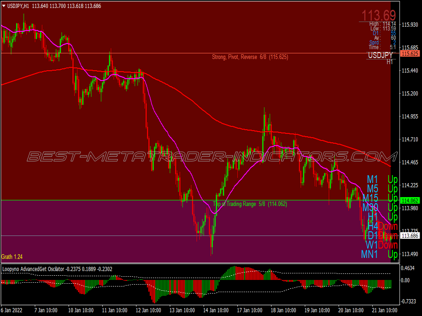422x316 pixels.
Task: Click the 'Time : 5:1' info line
Action: tap(382, 48)
